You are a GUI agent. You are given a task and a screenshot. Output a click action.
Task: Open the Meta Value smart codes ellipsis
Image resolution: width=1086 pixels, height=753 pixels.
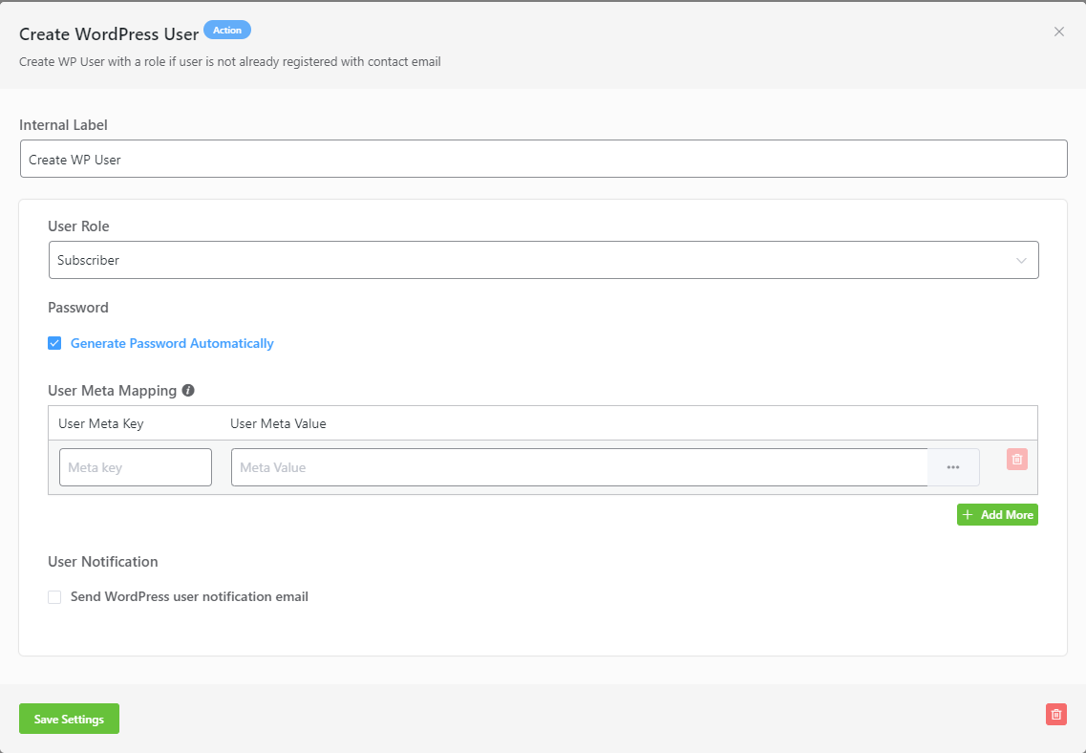point(953,467)
